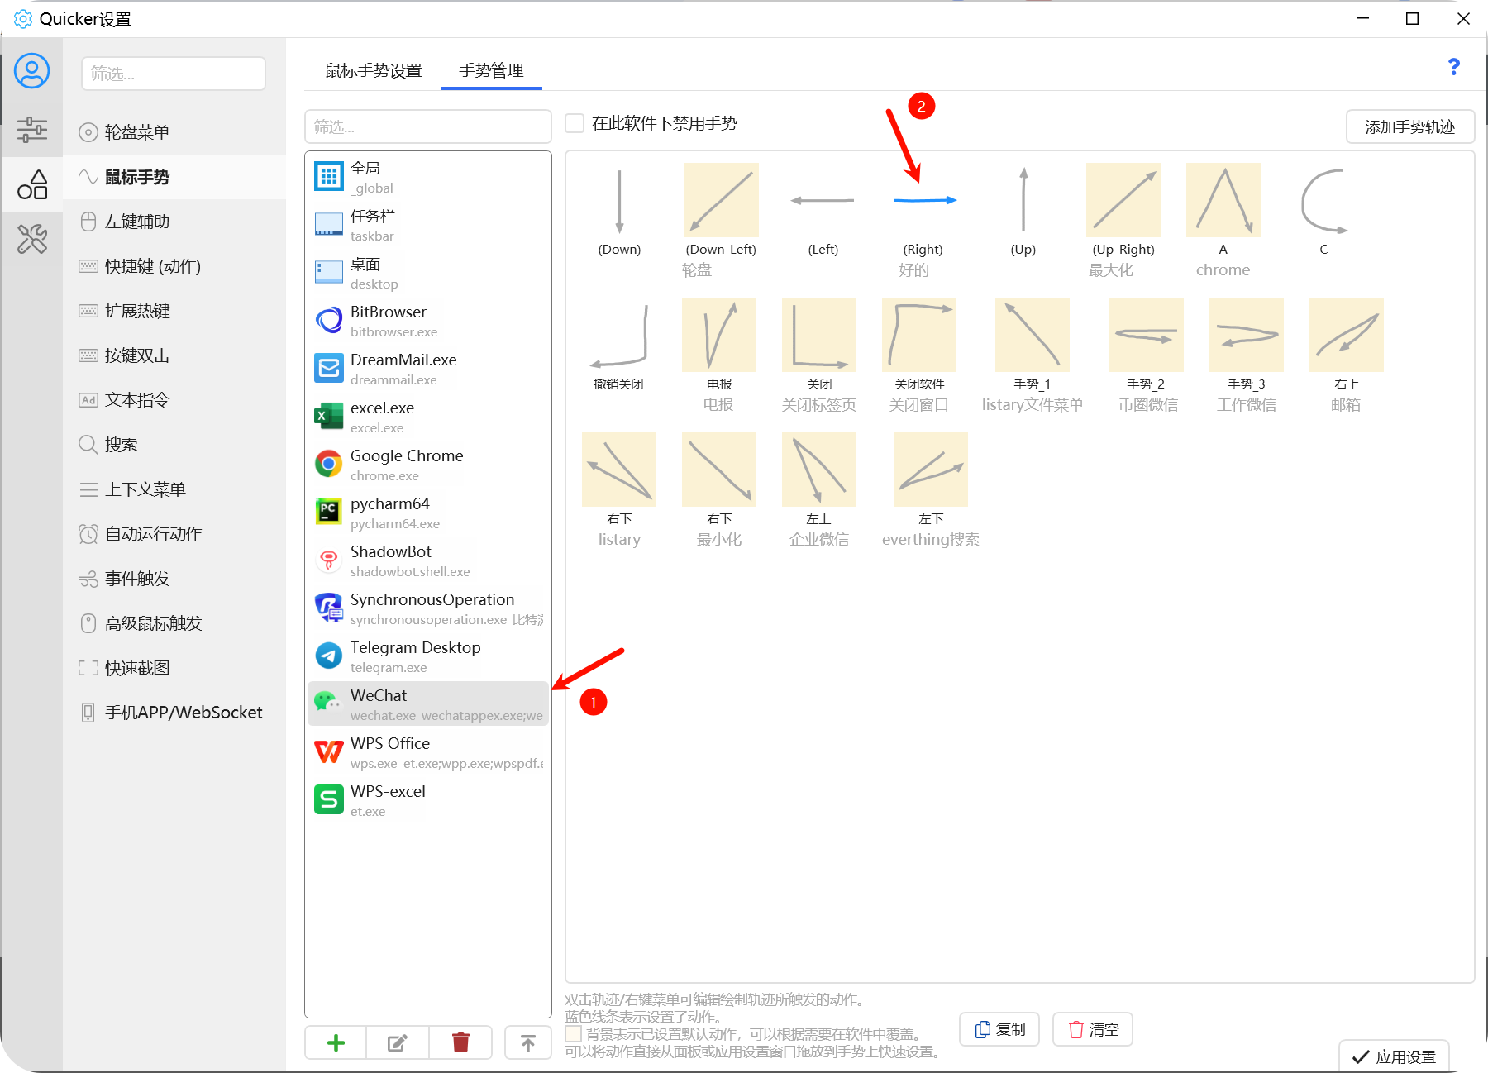
Task: Open 高级鼠标触发 settings page
Action: (x=174, y=623)
